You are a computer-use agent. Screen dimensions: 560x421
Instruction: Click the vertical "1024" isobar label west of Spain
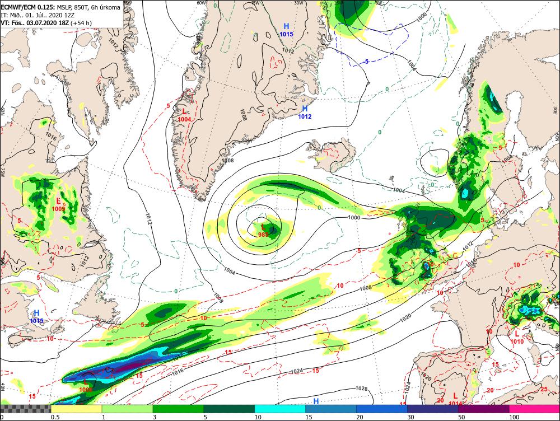pyautogui.click(x=408, y=387)
